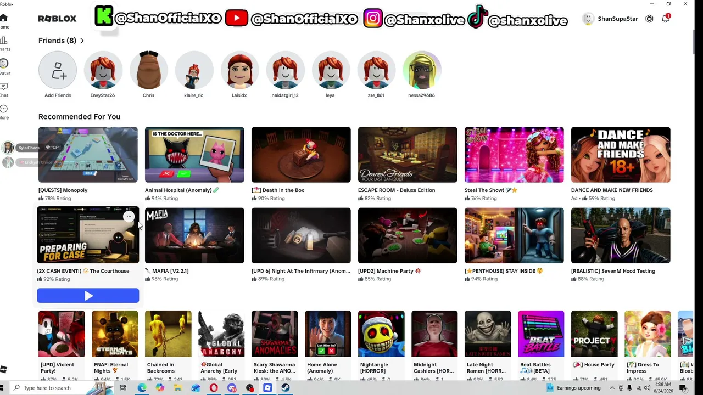The height and width of the screenshot is (395, 703).
Task: Launch Microsoft Edge from the taskbar
Action: [x=142, y=388]
